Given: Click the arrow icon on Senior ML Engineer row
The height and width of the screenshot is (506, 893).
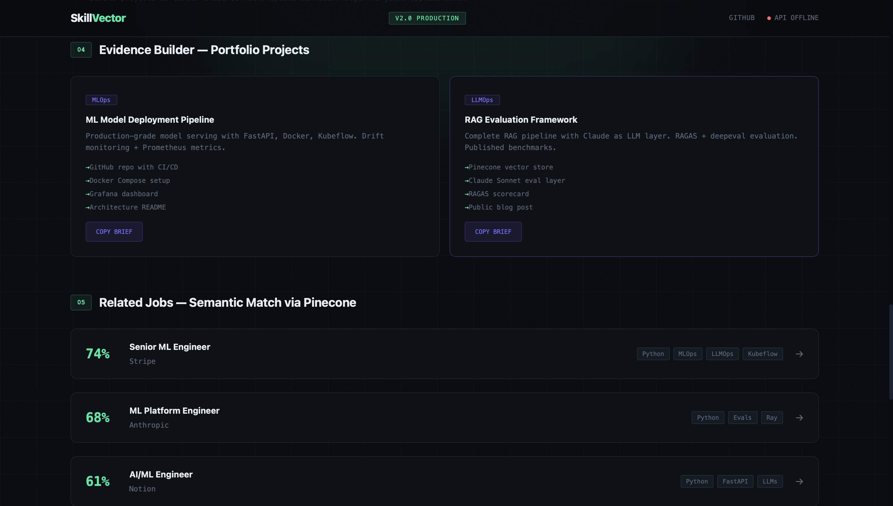Looking at the screenshot, I should 799,354.
